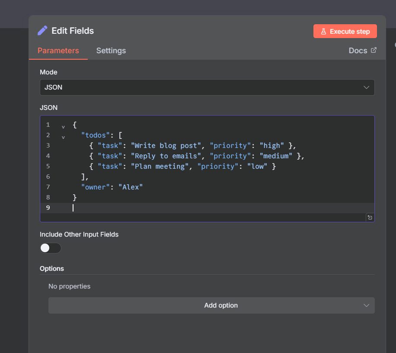Viewport: 396px width, 353px height.
Task: Click the "medium" priority value on line 4
Action: tap(276, 156)
